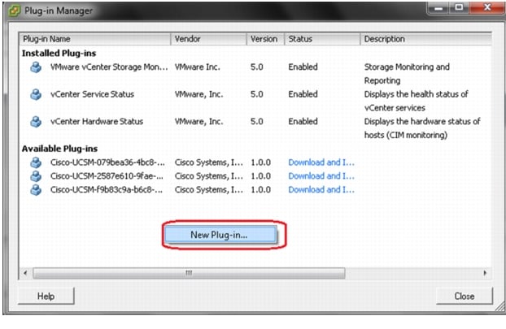Viewport: 506px width, 329px height.
Task: Click the Available Plug-ins group heading
Action: pyautogui.click(x=59, y=149)
